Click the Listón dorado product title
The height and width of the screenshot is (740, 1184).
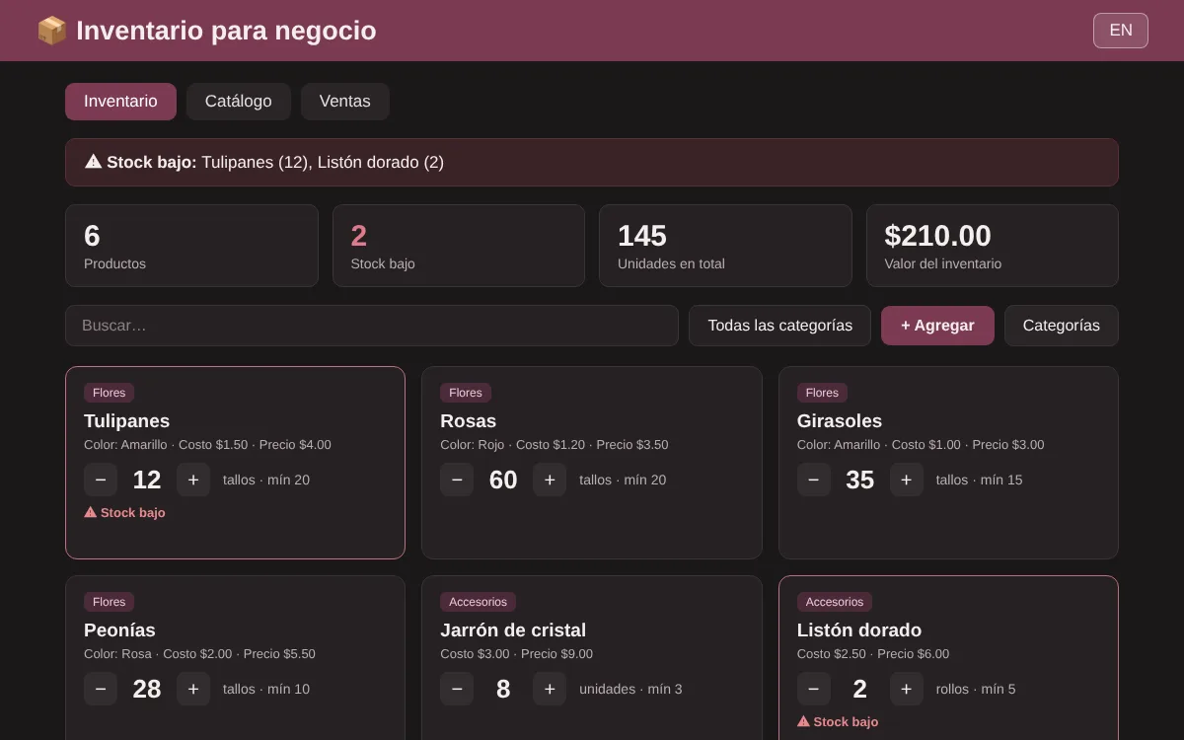click(x=859, y=630)
